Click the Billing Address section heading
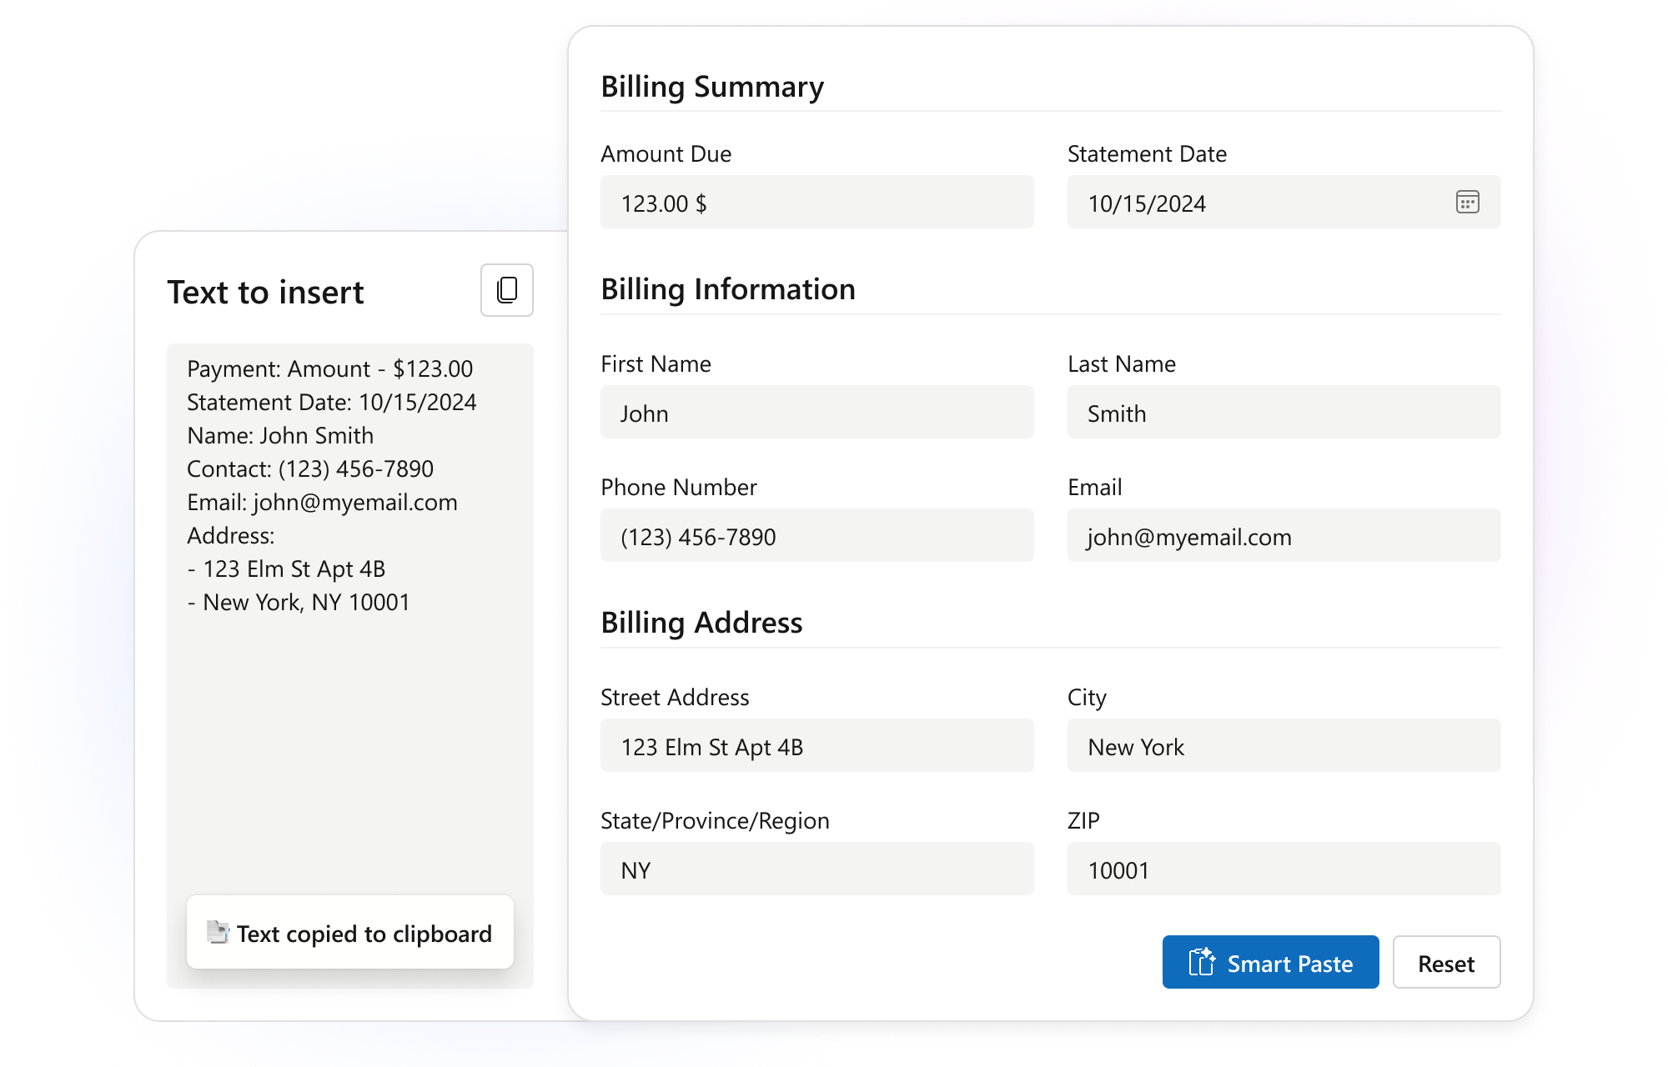The height and width of the screenshot is (1067, 1668). [x=701, y=622]
